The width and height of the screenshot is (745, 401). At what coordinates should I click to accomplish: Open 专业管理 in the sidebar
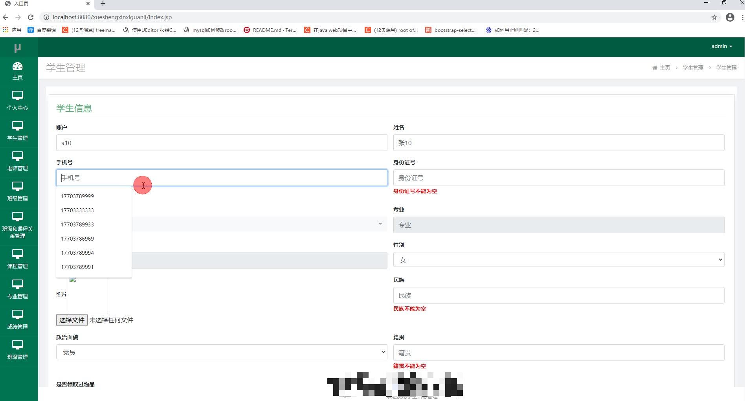pos(17,290)
